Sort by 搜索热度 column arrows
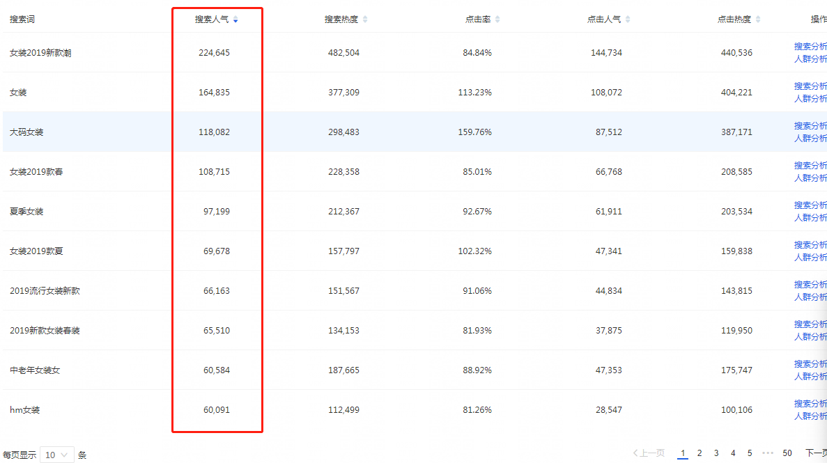Viewport: 827px width, 463px height. [x=365, y=19]
